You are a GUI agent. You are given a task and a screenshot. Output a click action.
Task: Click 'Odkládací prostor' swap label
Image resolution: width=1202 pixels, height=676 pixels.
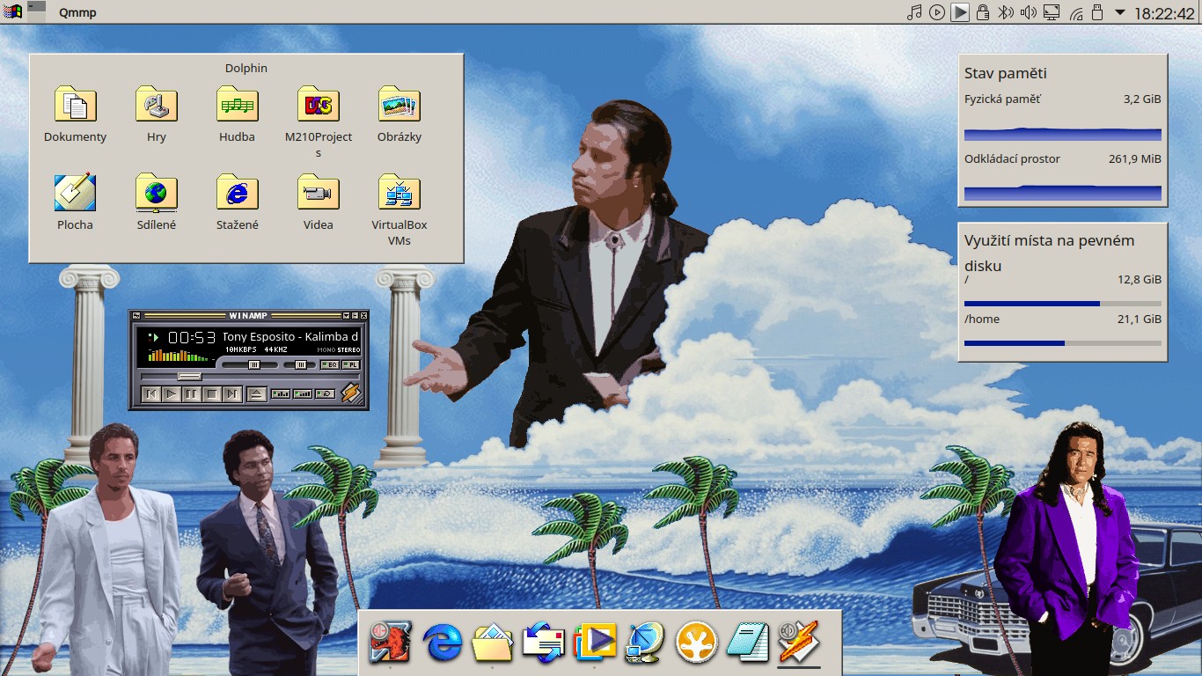(x=1012, y=158)
